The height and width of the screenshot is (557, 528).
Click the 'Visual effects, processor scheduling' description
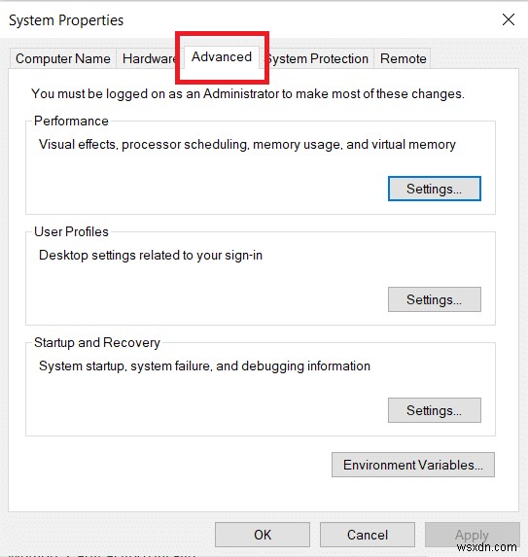[247, 145]
